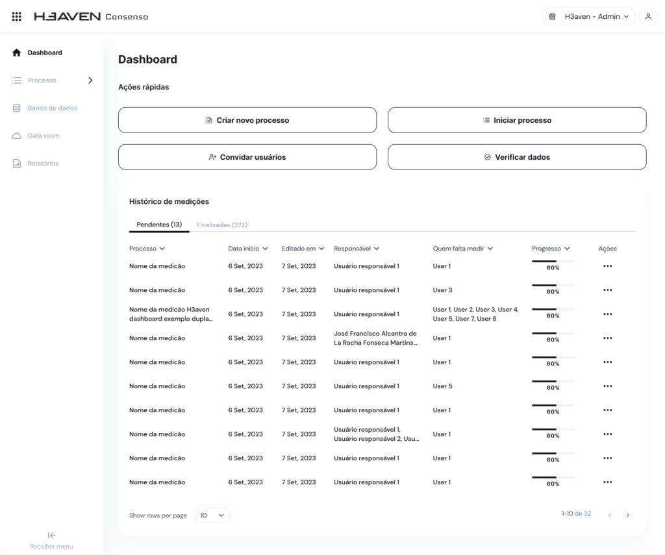
Task: Sort by Quem falta medir column
Action: pyautogui.click(x=463, y=249)
